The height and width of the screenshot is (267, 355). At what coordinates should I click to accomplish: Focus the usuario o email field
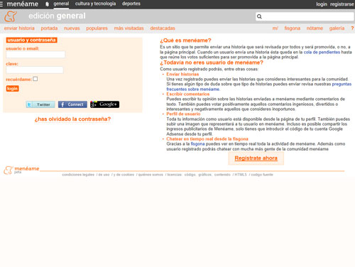(35, 55)
